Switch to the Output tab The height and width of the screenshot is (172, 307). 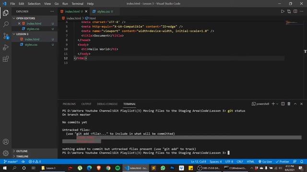tap(86, 104)
